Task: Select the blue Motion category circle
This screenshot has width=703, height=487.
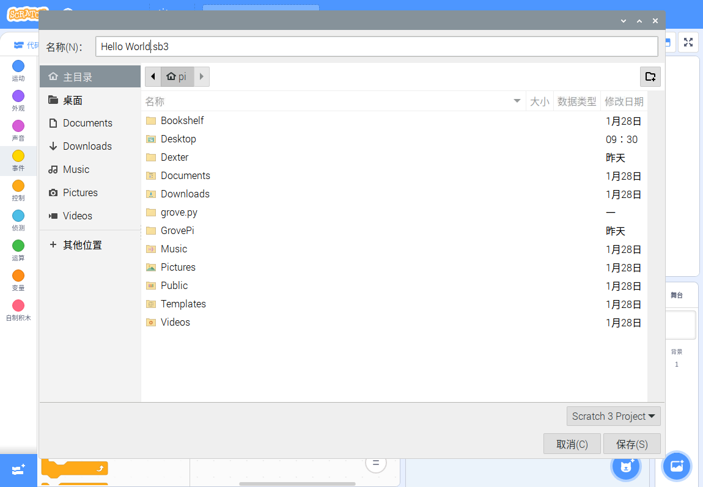Action: pyautogui.click(x=18, y=67)
